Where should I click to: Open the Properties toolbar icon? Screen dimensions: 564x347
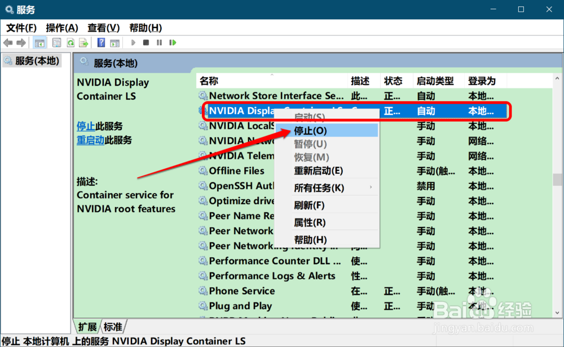pos(56,43)
